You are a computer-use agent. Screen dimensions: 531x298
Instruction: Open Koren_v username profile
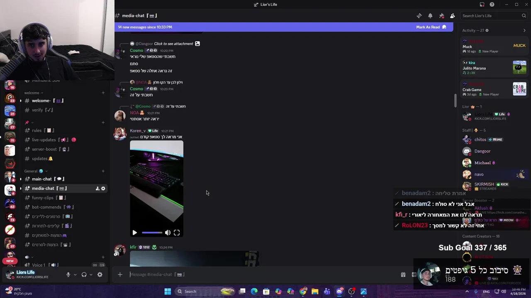[x=138, y=130]
